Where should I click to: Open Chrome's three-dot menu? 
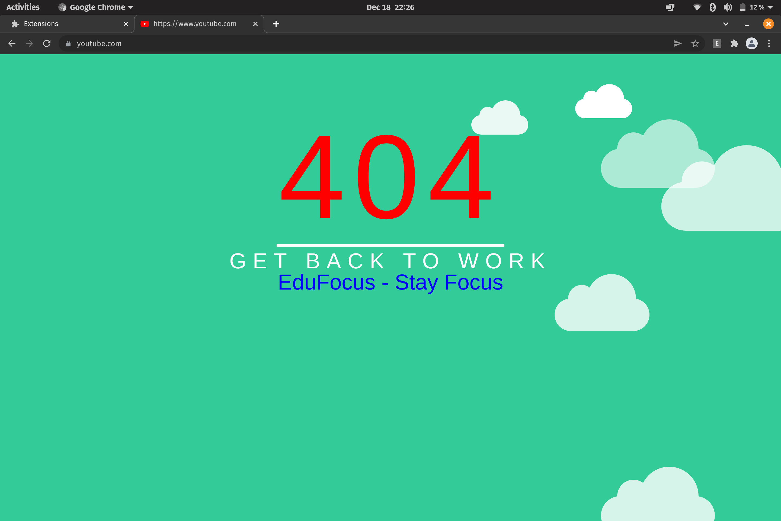click(x=769, y=43)
